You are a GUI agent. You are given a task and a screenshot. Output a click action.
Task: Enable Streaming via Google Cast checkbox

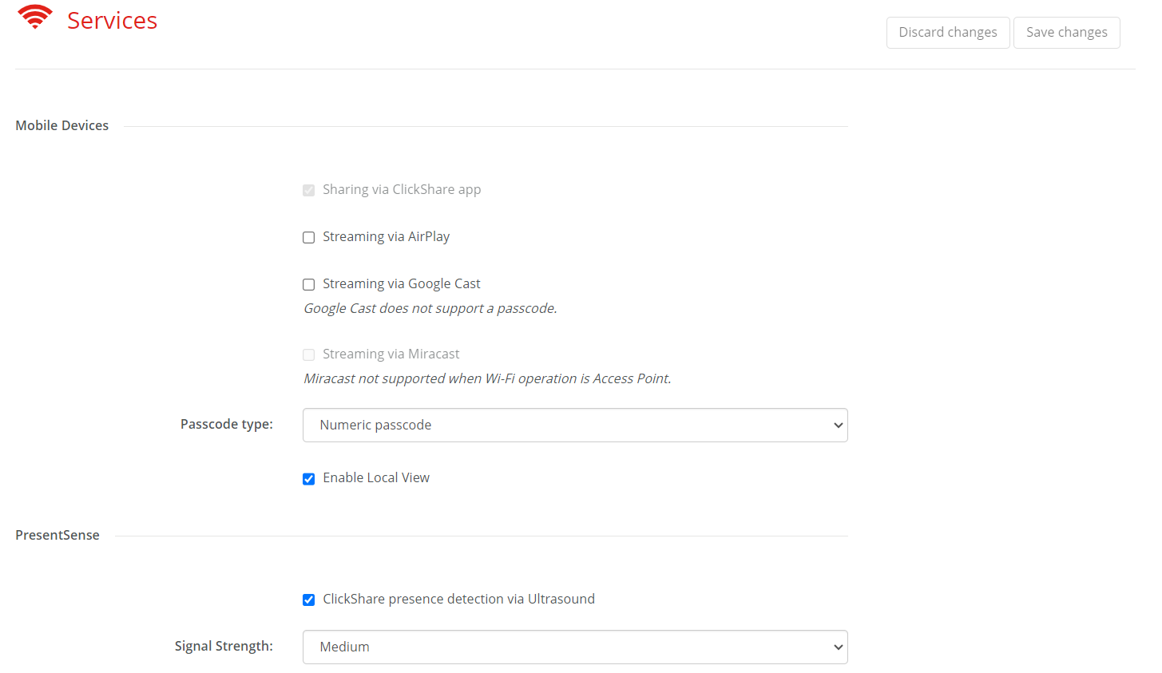[x=308, y=284]
